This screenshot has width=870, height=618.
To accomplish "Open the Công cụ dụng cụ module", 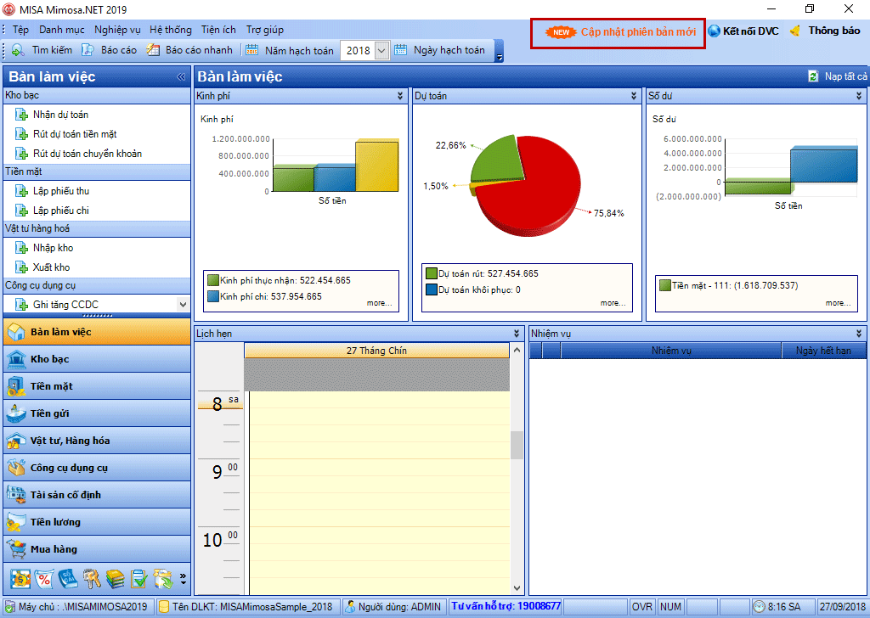I will (x=97, y=468).
